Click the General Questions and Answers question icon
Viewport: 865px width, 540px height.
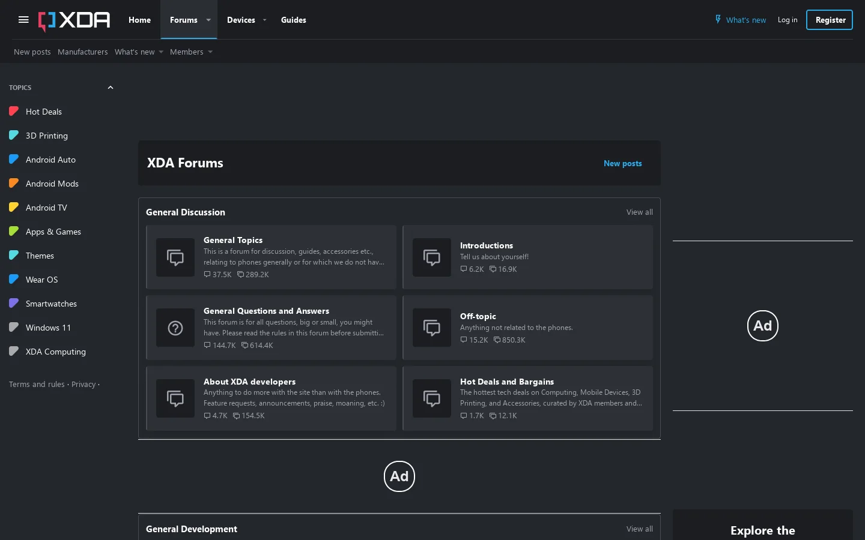click(175, 328)
